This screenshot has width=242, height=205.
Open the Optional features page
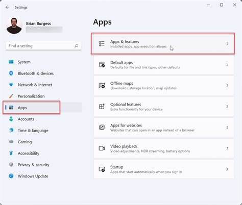164,107
